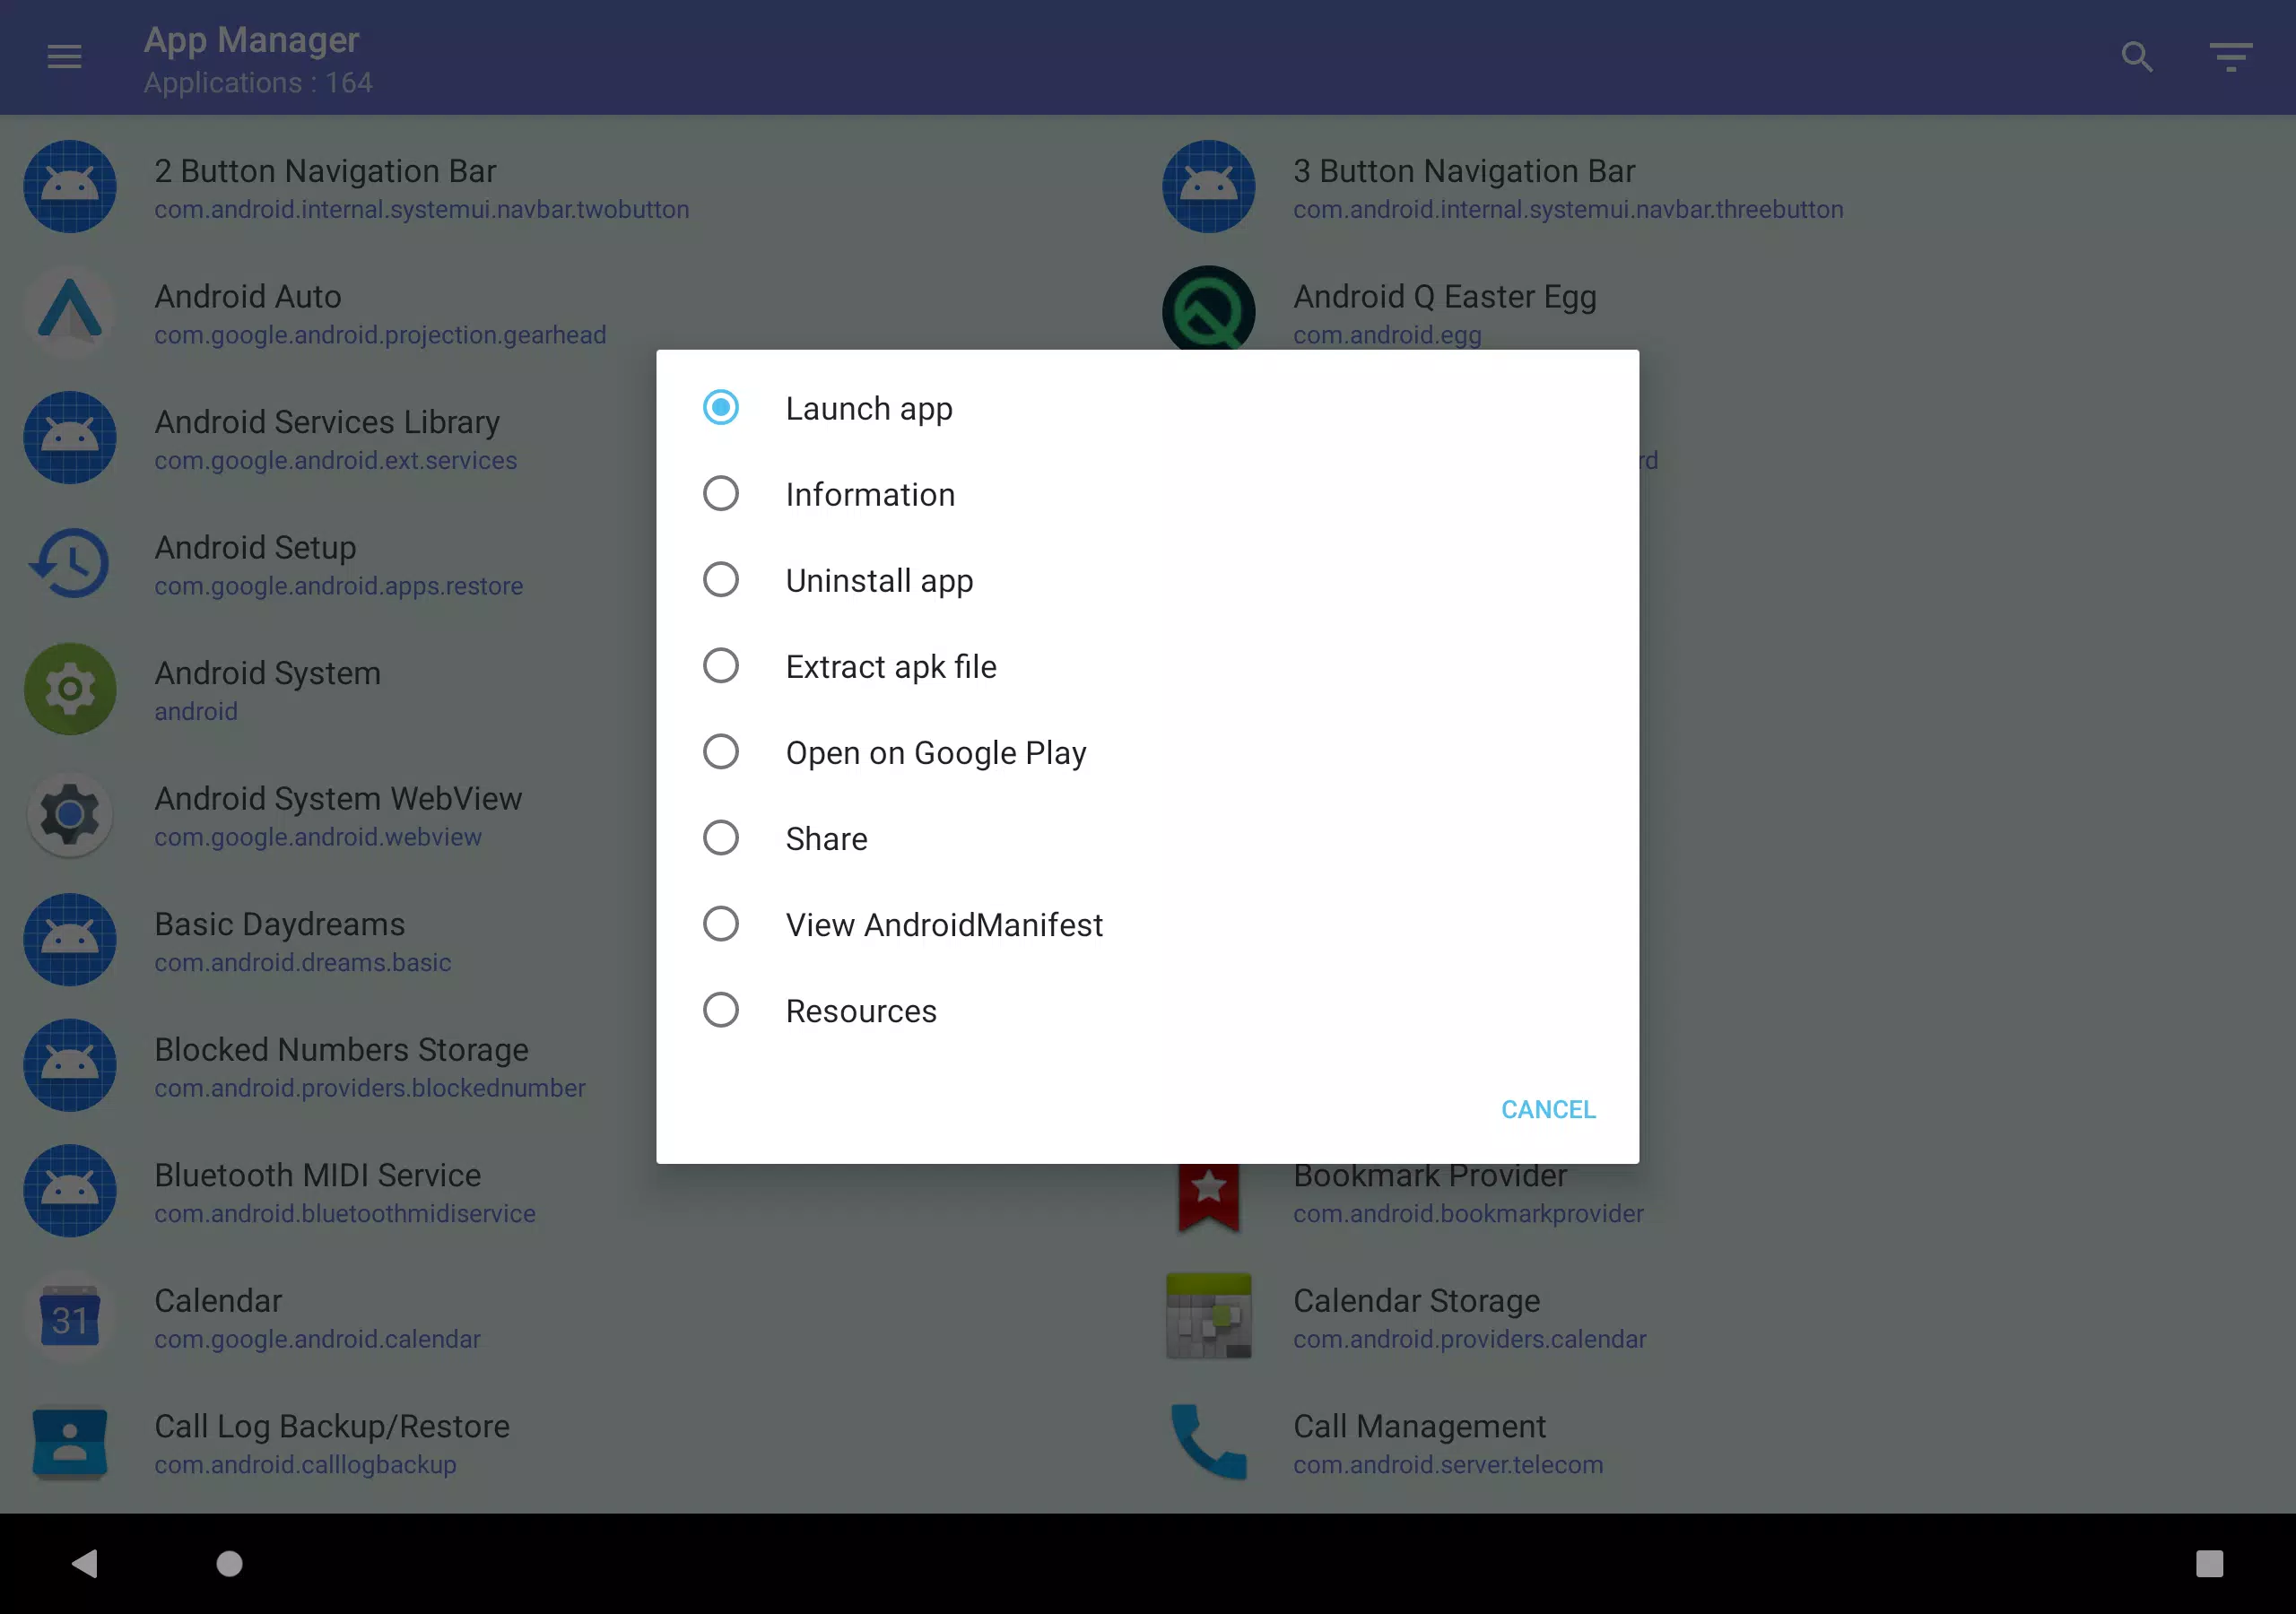
Task: Tap the recent apps square button
Action: point(2209,1563)
